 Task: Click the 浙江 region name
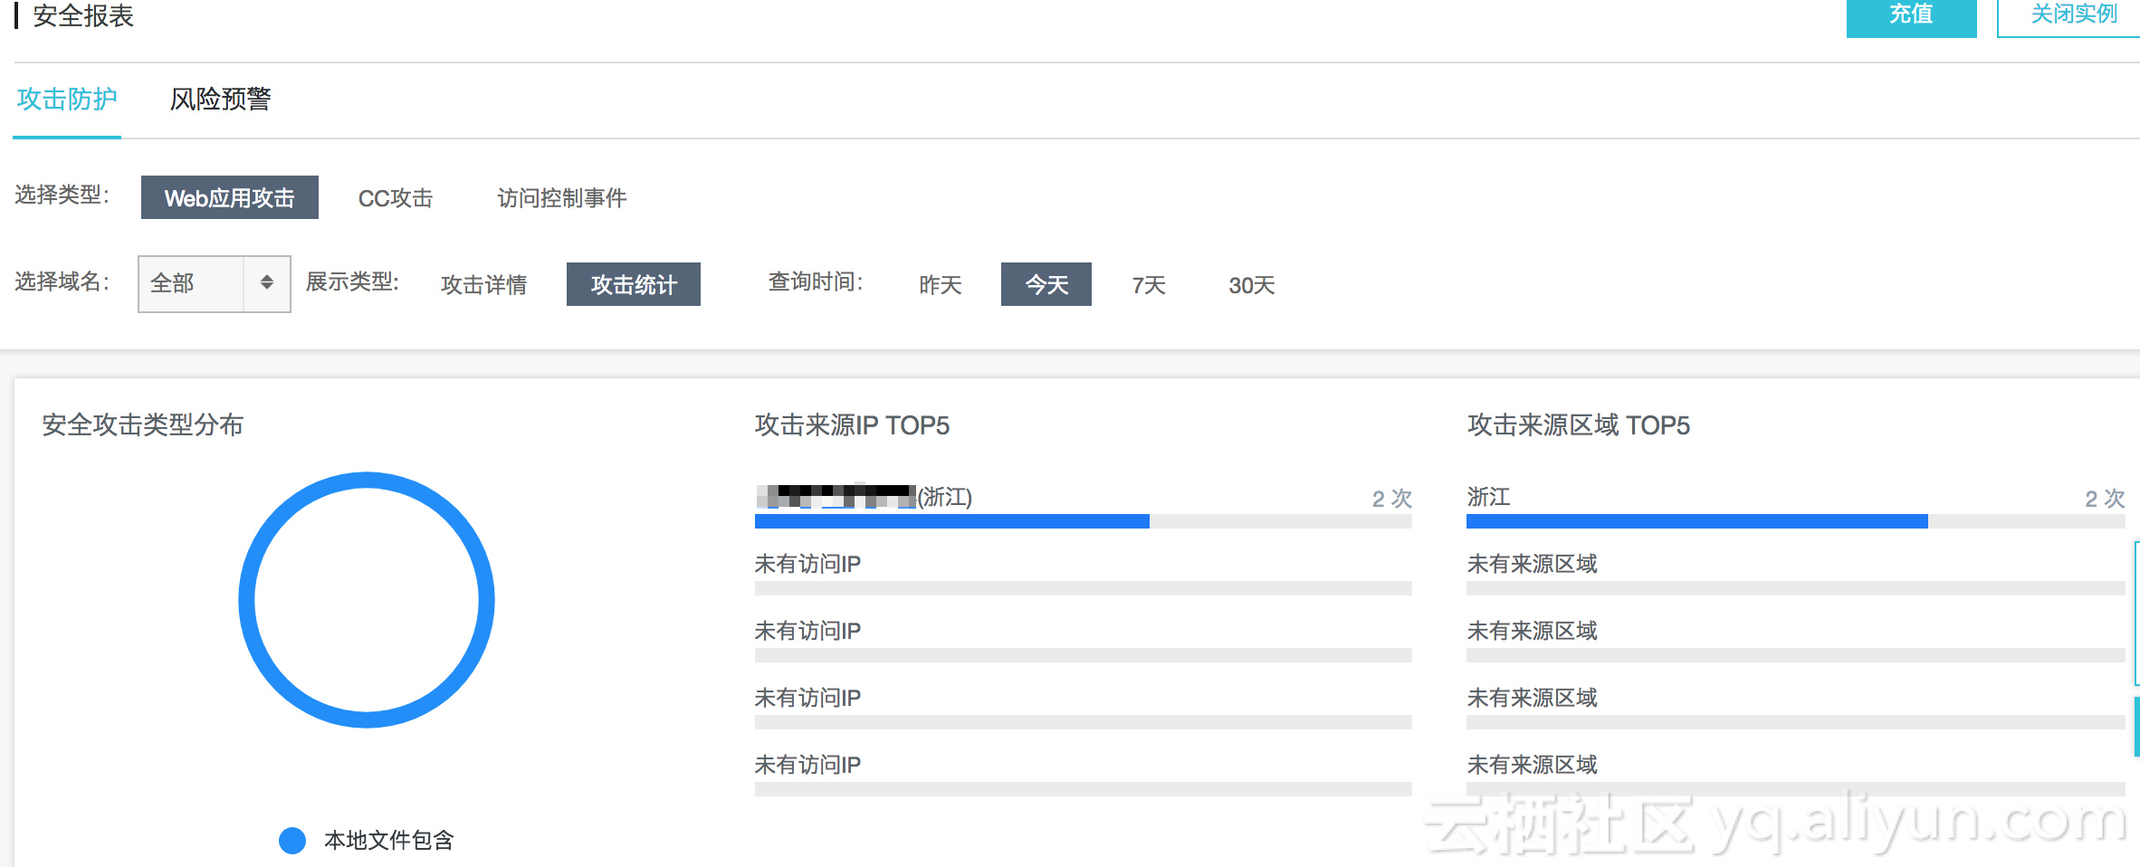[x=1489, y=497]
